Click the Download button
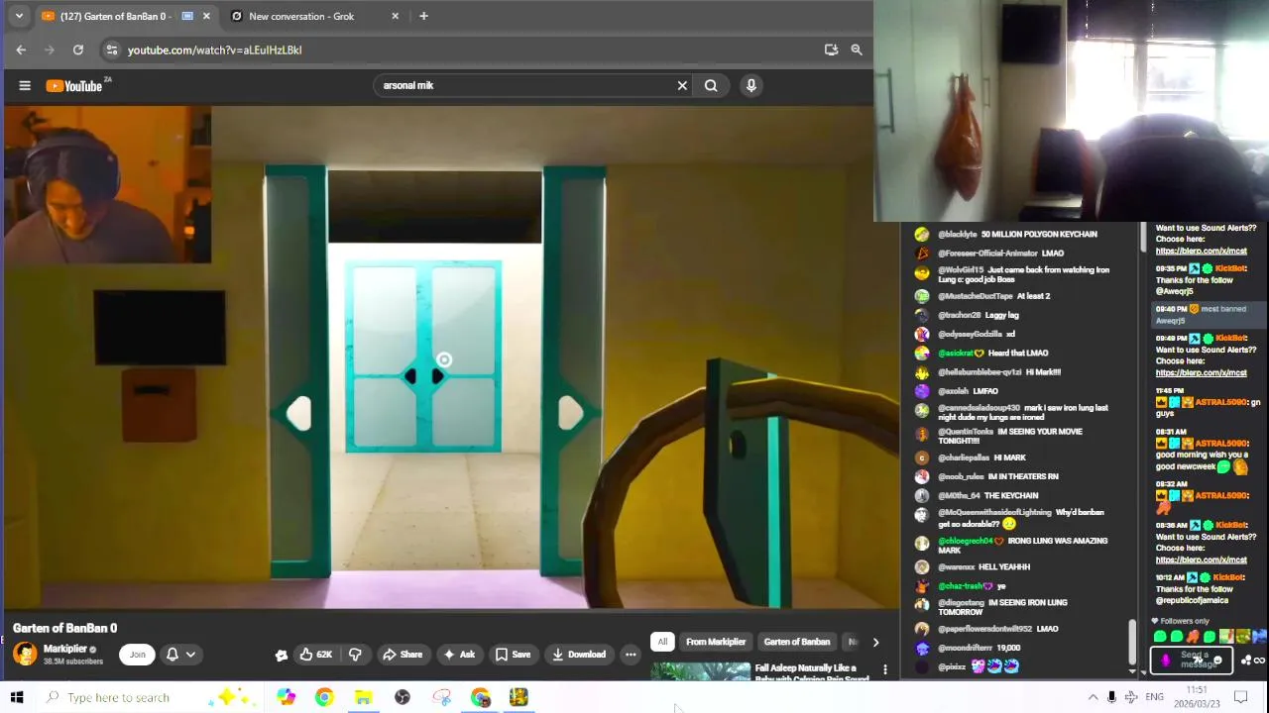This screenshot has height=713, width=1269. pos(579,654)
